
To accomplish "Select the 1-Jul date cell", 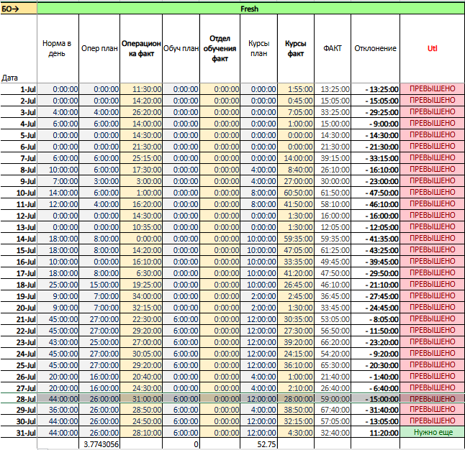I will pyautogui.click(x=19, y=89).
